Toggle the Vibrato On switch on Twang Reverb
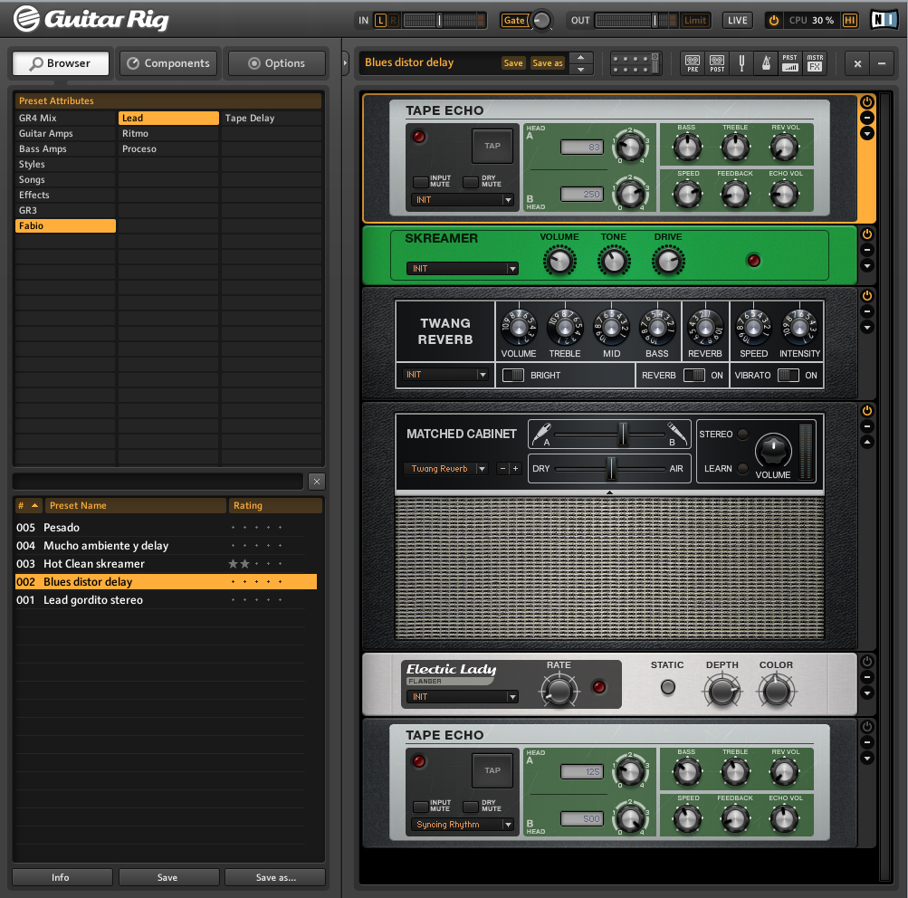Viewport: 908px width, 898px height. click(789, 375)
